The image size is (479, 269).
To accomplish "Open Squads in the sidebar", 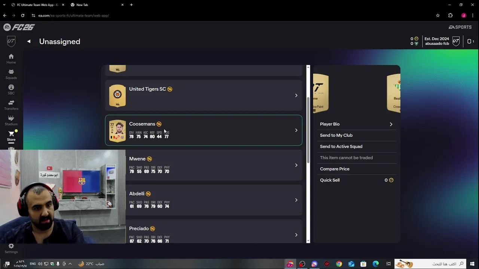I will coord(11,74).
